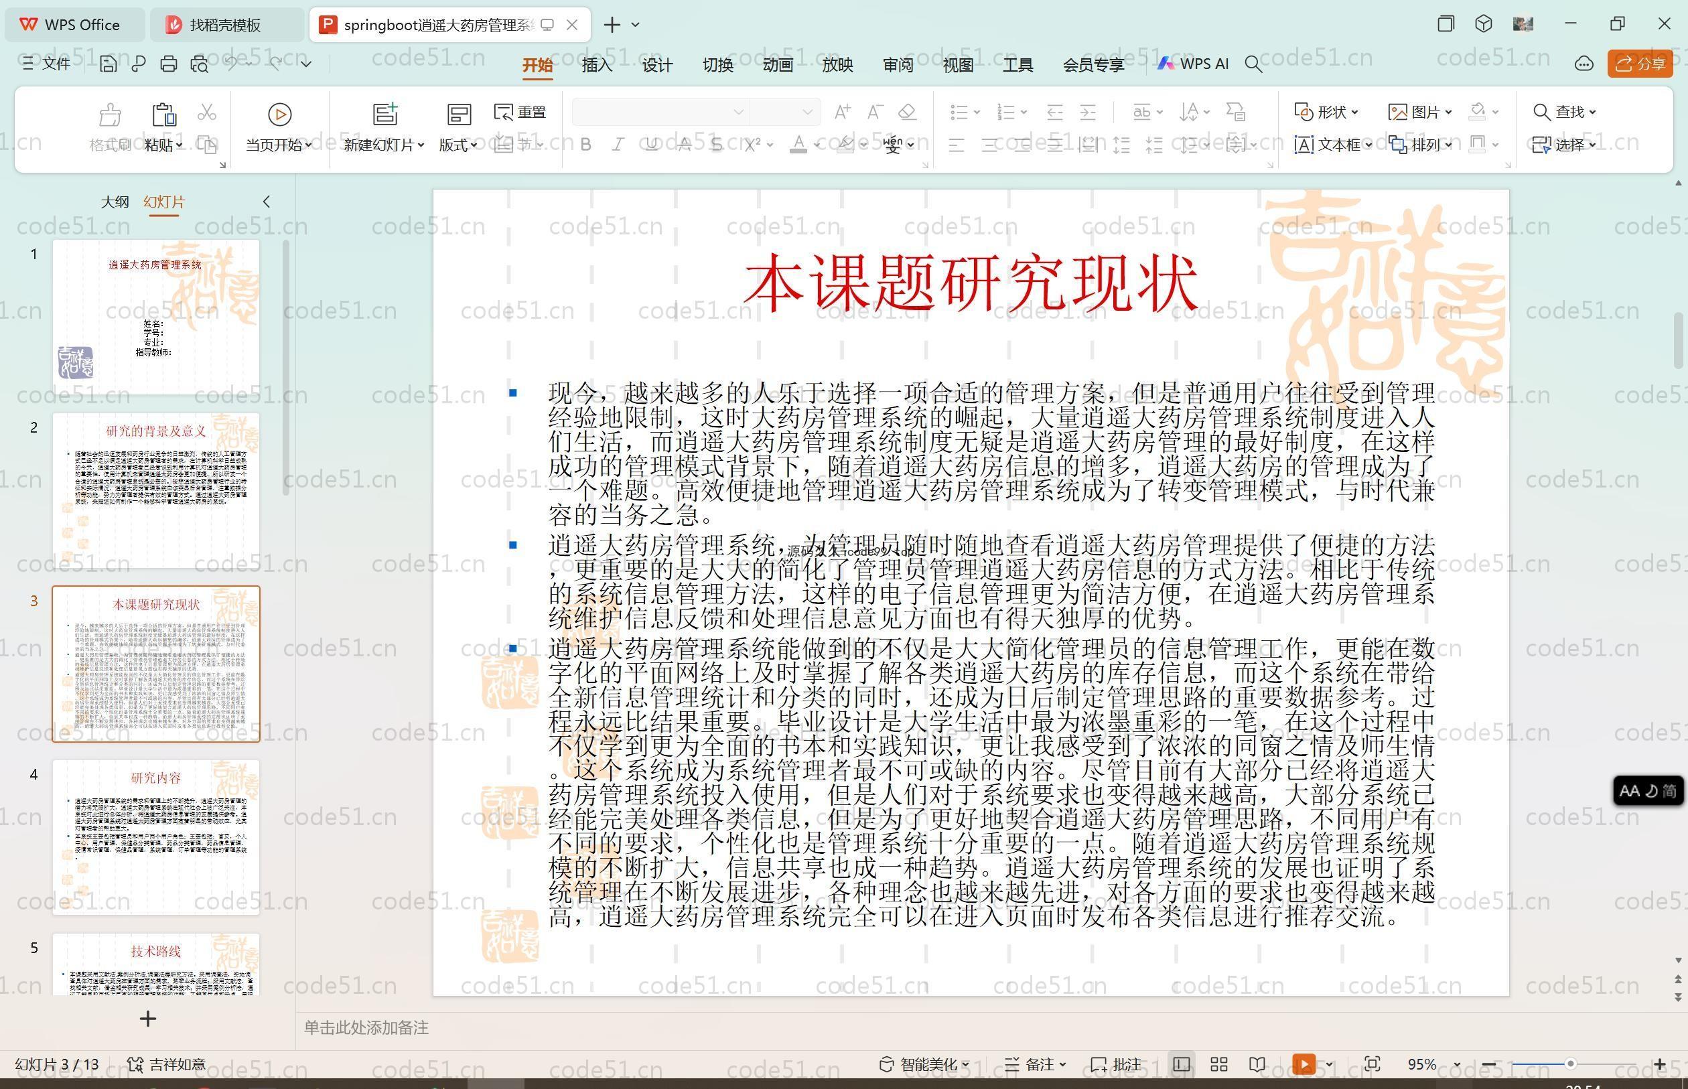Toggle left text alignment
Viewport: 1688px width, 1089px height.
pos(956,146)
